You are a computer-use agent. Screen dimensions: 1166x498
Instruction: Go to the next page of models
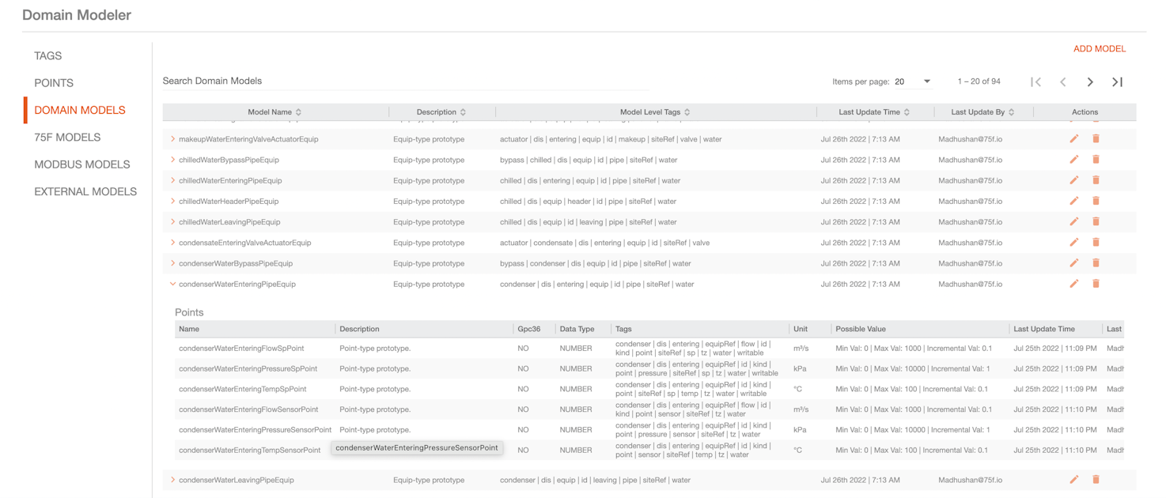click(1090, 82)
